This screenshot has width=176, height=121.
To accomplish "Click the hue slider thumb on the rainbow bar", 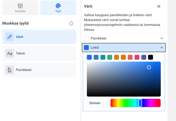I will pyautogui.click(x=140, y=103).
